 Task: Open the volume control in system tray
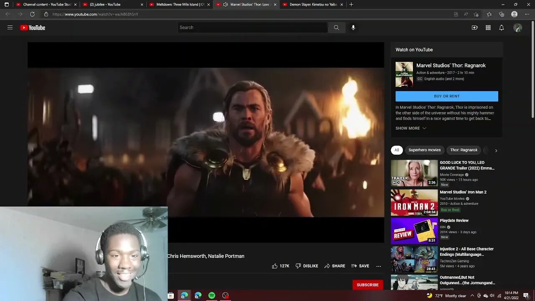[x=492, y=296]
